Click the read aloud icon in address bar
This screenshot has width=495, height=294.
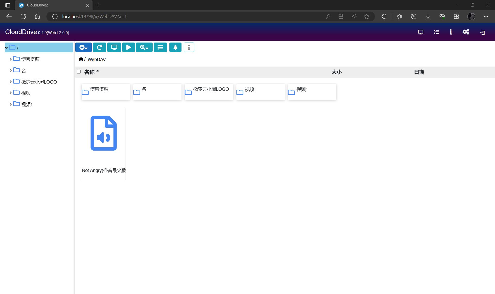click(354, 17)
